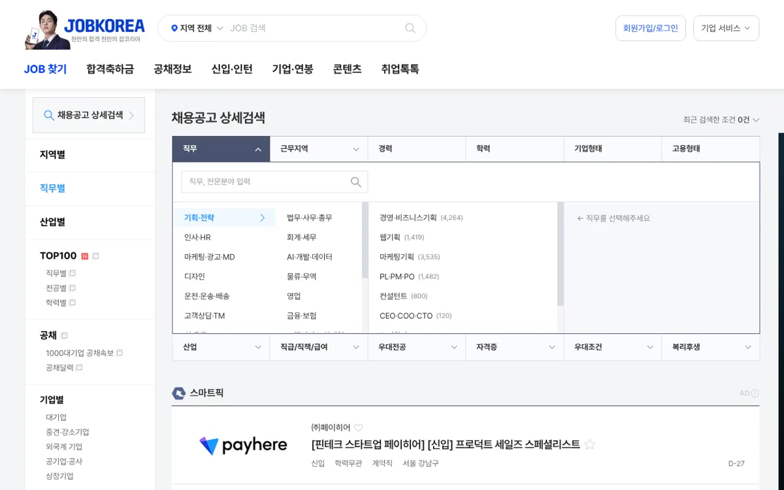Select the 웹기획 sub-category
This screenshot has height=490, width=784.
(401, 237)
